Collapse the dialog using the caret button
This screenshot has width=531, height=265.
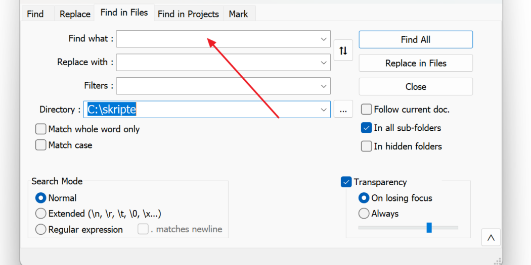491,237
